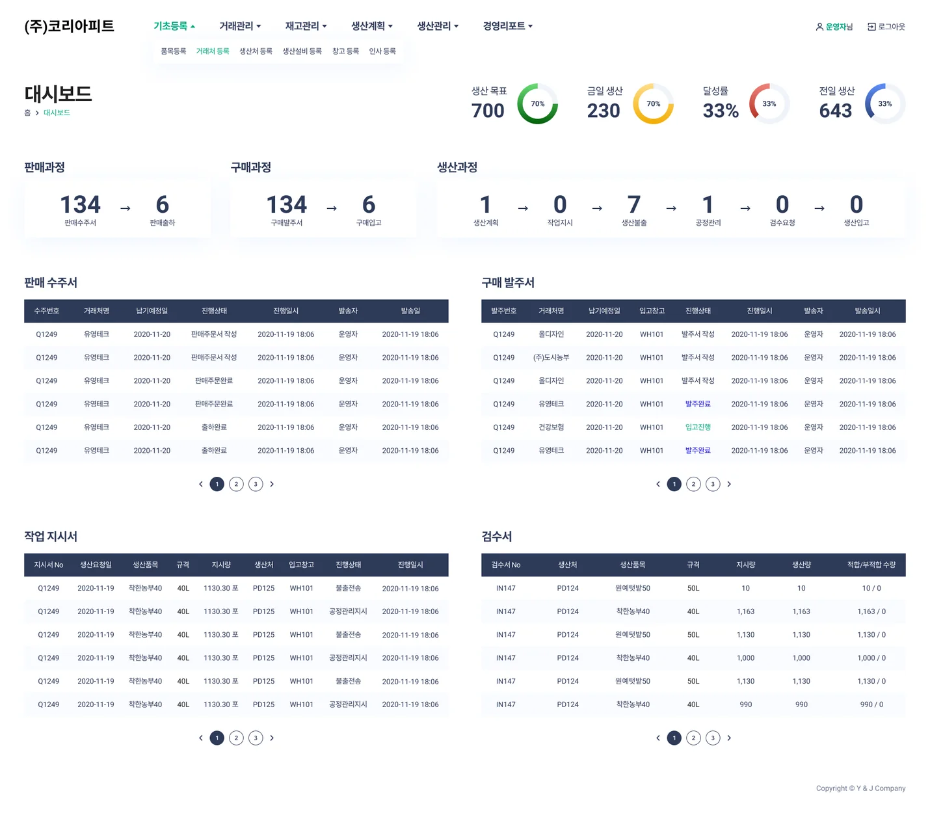Click the 지시서 No column header
This screenshot has height=817, width=930.
[49, 565]
